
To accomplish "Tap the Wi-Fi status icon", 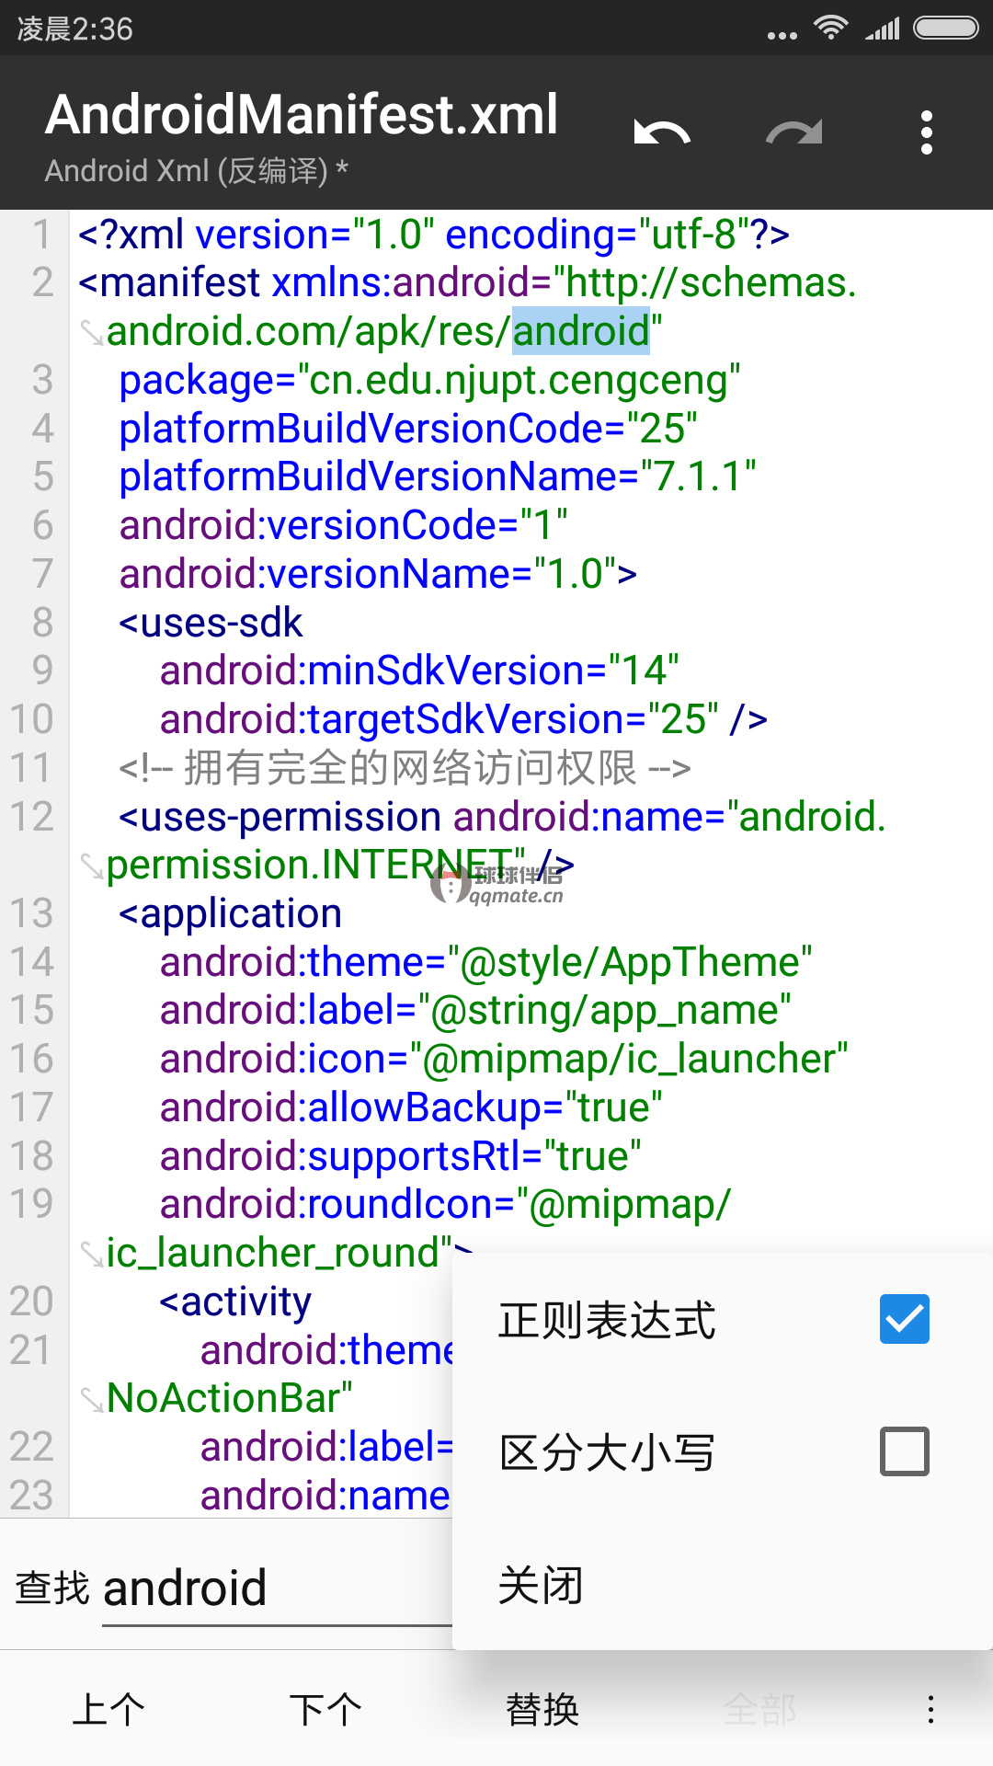I will 831,29.
